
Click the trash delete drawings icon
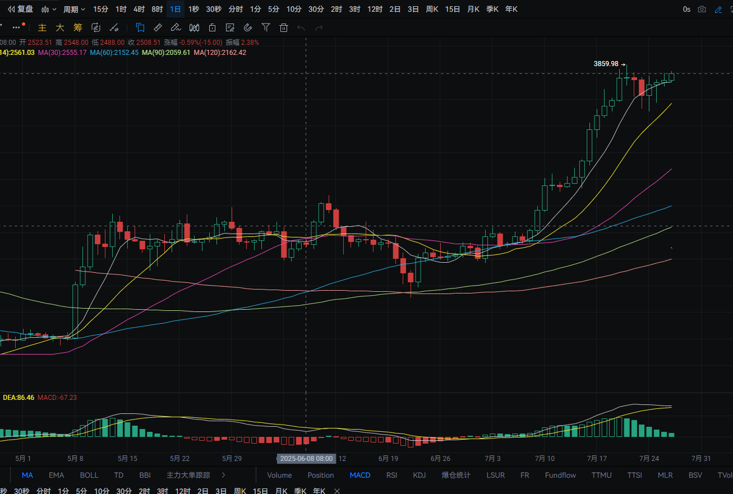point(284,27)
